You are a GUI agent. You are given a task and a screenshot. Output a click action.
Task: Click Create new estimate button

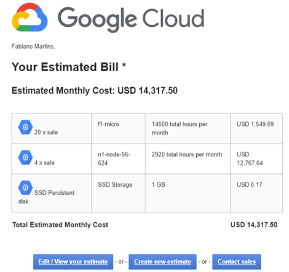point(162,262)
